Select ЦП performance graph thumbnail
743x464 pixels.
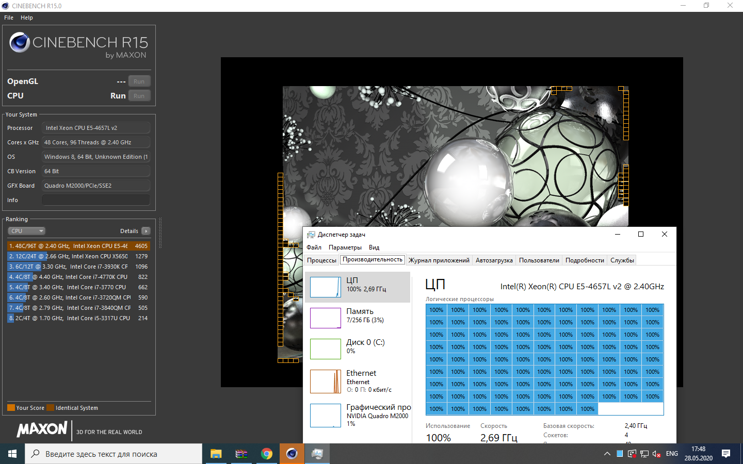tap(326, 287)
